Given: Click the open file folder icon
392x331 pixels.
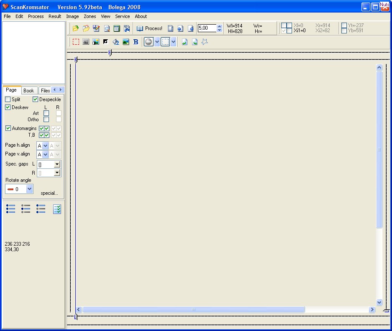Looking at the screenshot, I should point(75,28).
